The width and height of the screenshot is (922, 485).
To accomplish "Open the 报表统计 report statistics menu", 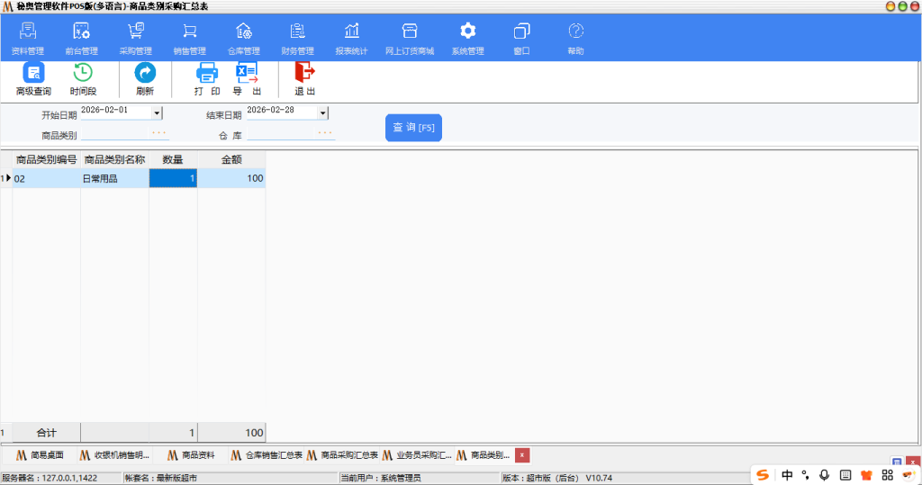I will point(351,39).
